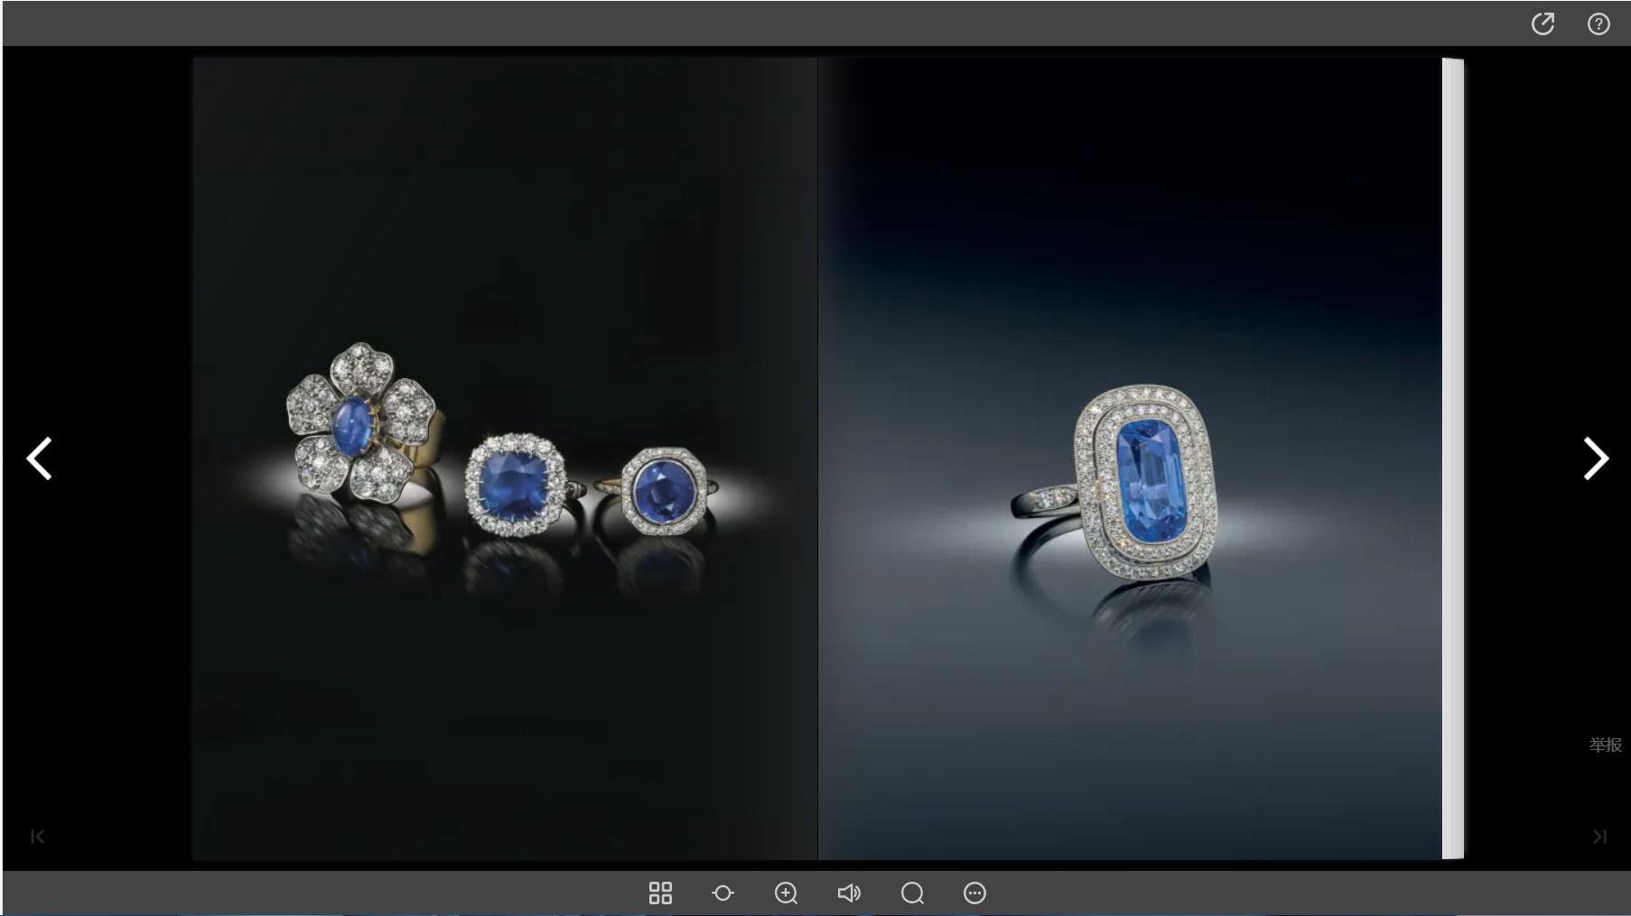
Task: Jump to the first page
Action: click(x=37, y=837)
